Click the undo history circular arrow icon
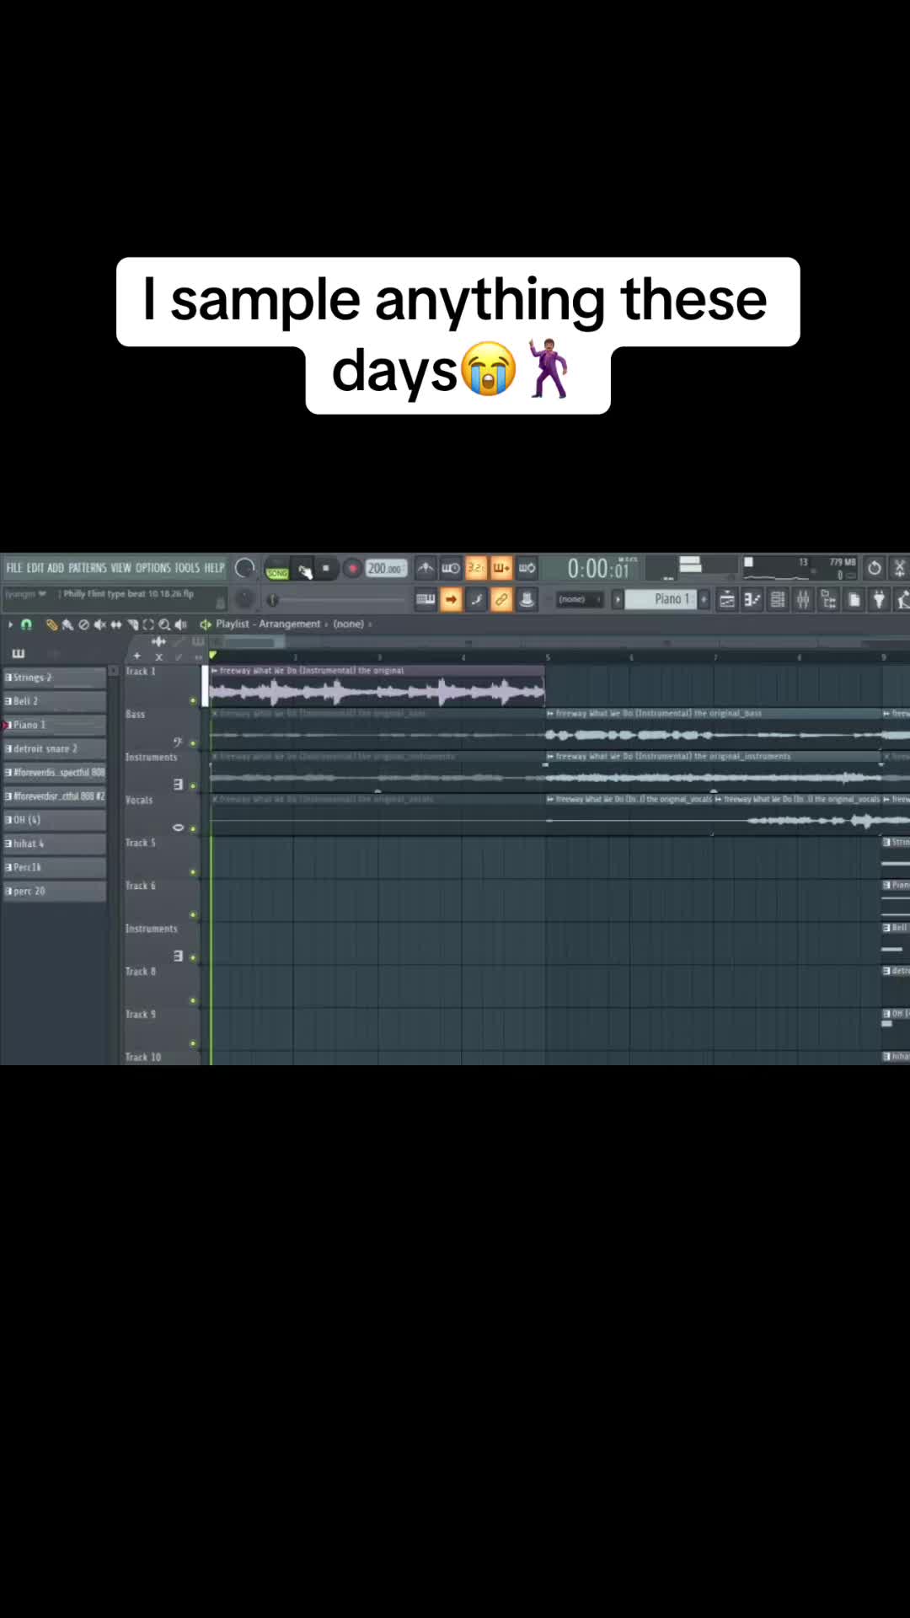This screenshot has height=1618, width=910. pos(875,568)
